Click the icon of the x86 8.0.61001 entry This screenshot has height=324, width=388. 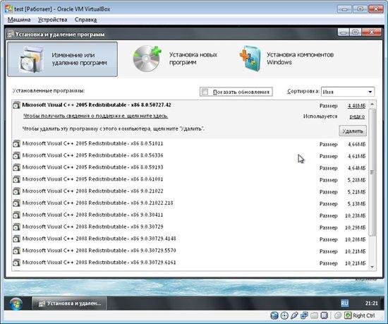click(x=16, y=179)
